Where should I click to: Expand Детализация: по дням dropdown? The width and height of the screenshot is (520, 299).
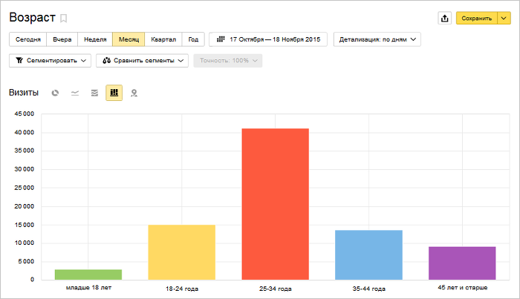377,39
